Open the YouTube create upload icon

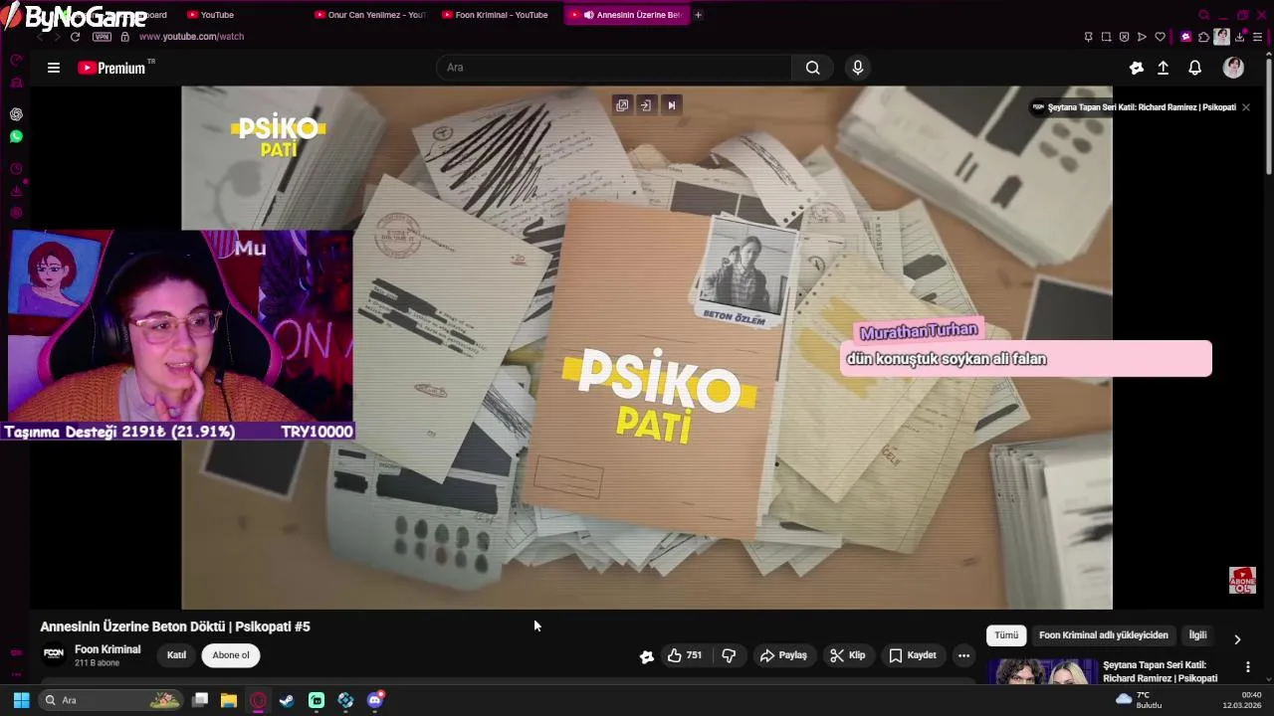pyautogui.click(x=1163, y=68)
